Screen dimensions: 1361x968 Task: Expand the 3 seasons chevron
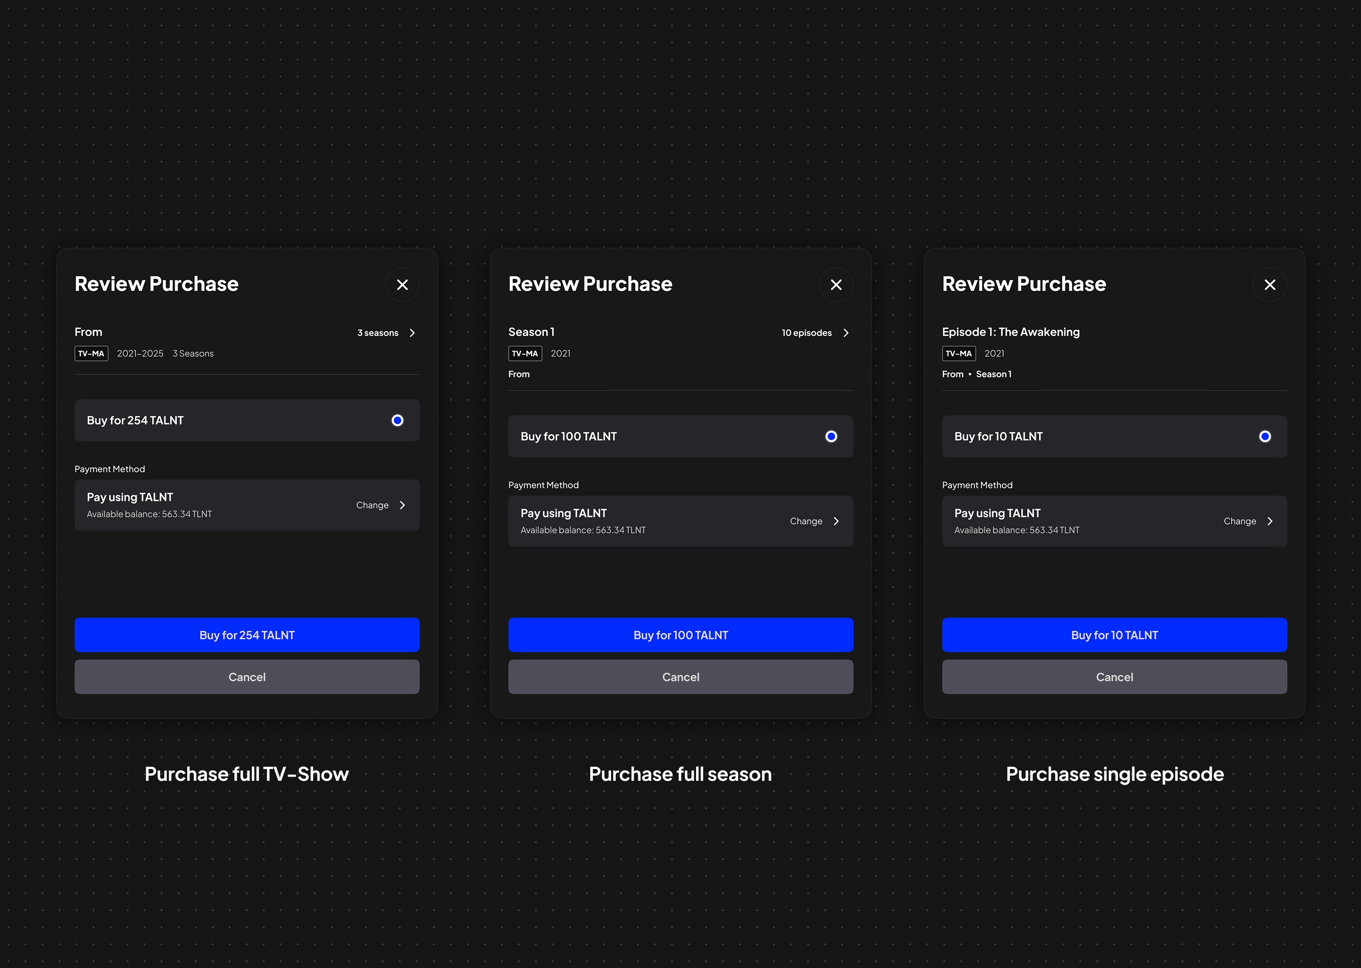(x=413, y=333)
